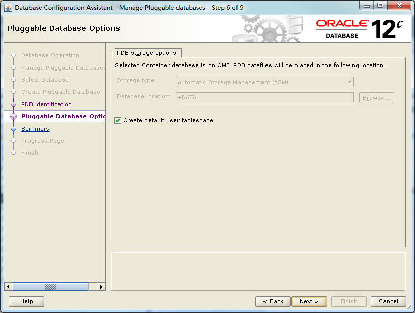Screen dimensions: 415x313
Task: Open the Storage type dropdown
Action: tap(264, 82)
